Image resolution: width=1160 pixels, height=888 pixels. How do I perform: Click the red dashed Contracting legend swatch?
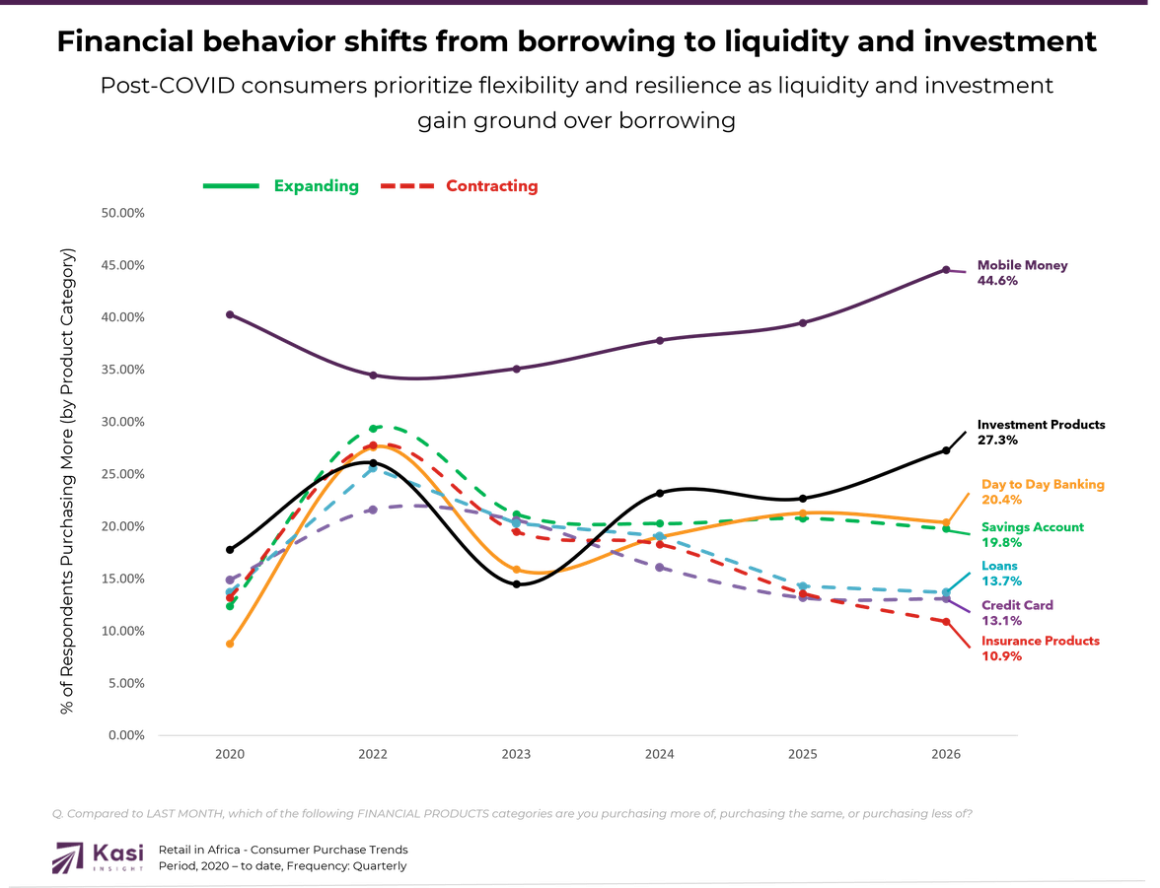point(405,185)
